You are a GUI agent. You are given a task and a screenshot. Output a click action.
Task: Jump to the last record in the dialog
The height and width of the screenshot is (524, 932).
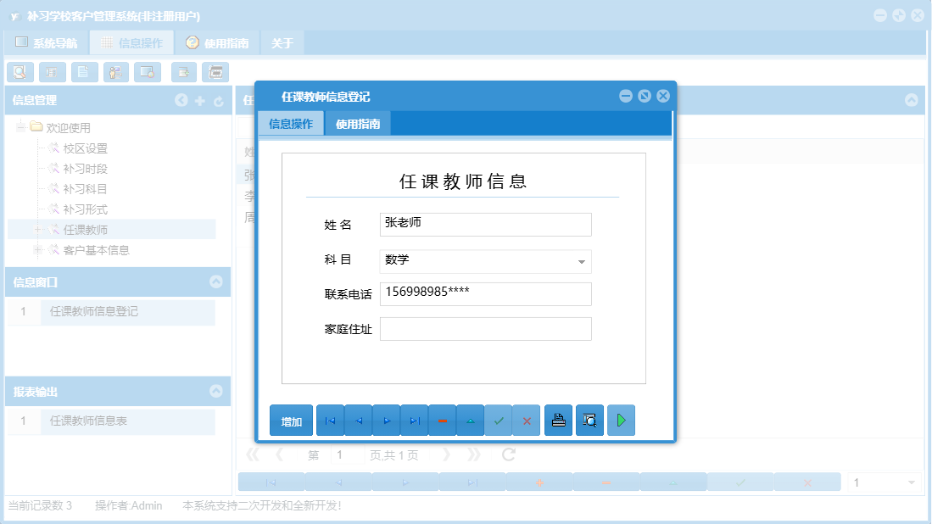point(414,420)
